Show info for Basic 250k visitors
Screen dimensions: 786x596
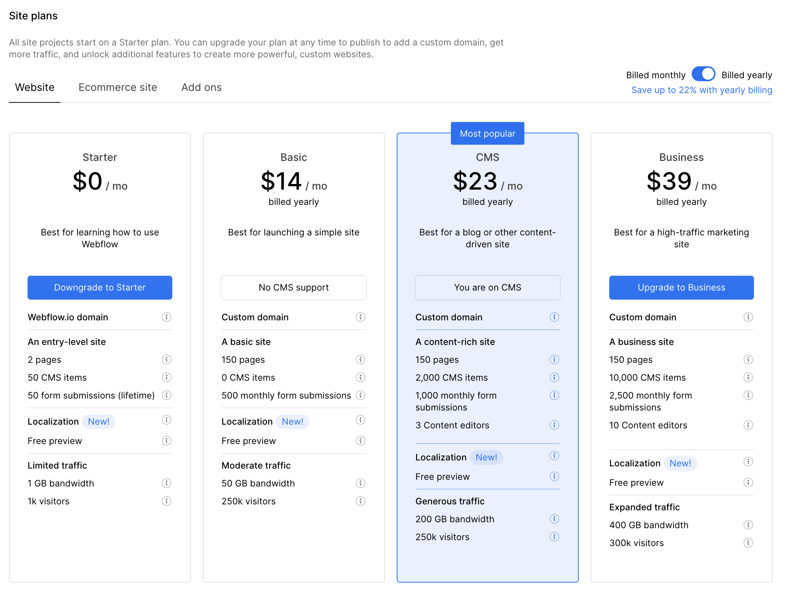coord(361,501)
